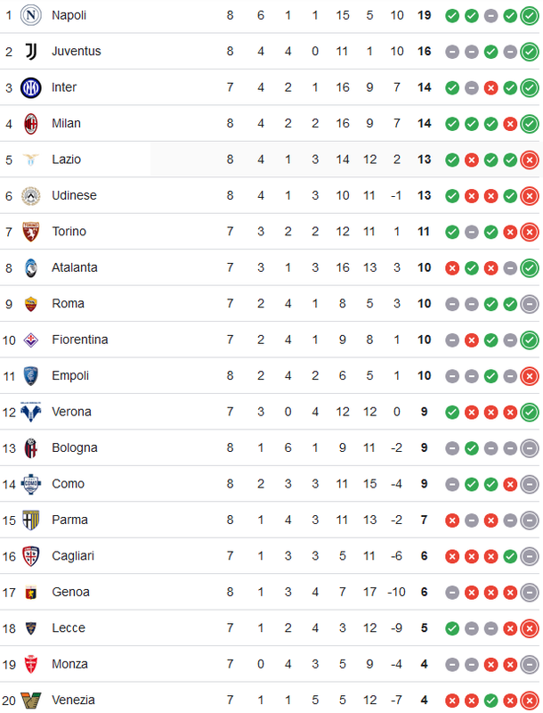
Task: Click the Cagliari crest icon
Action: pos(31,556)
